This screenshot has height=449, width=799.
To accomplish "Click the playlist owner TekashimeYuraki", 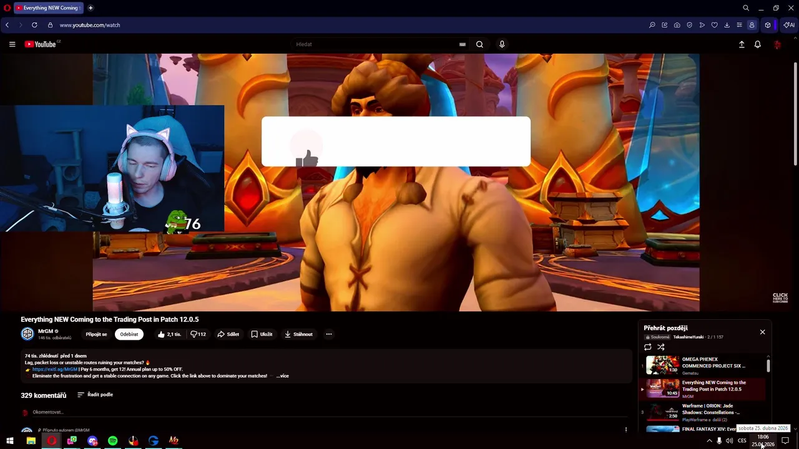I will point(688,337).
